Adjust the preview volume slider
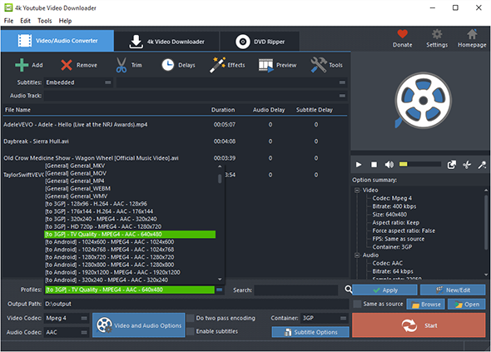The width and height of the screenshot is (491, 352). tap(420, 165)
